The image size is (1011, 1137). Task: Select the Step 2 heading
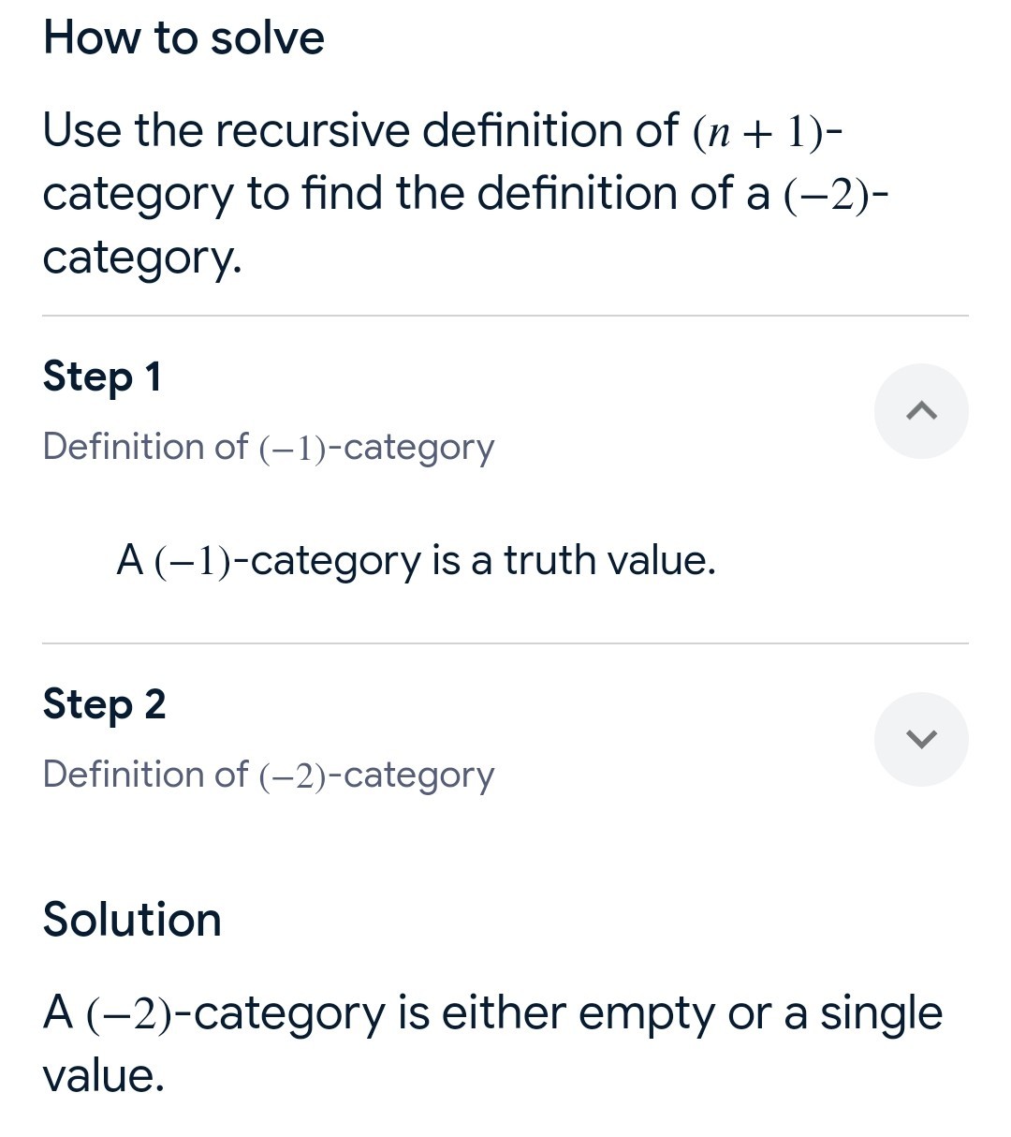(x=104, y=704)
